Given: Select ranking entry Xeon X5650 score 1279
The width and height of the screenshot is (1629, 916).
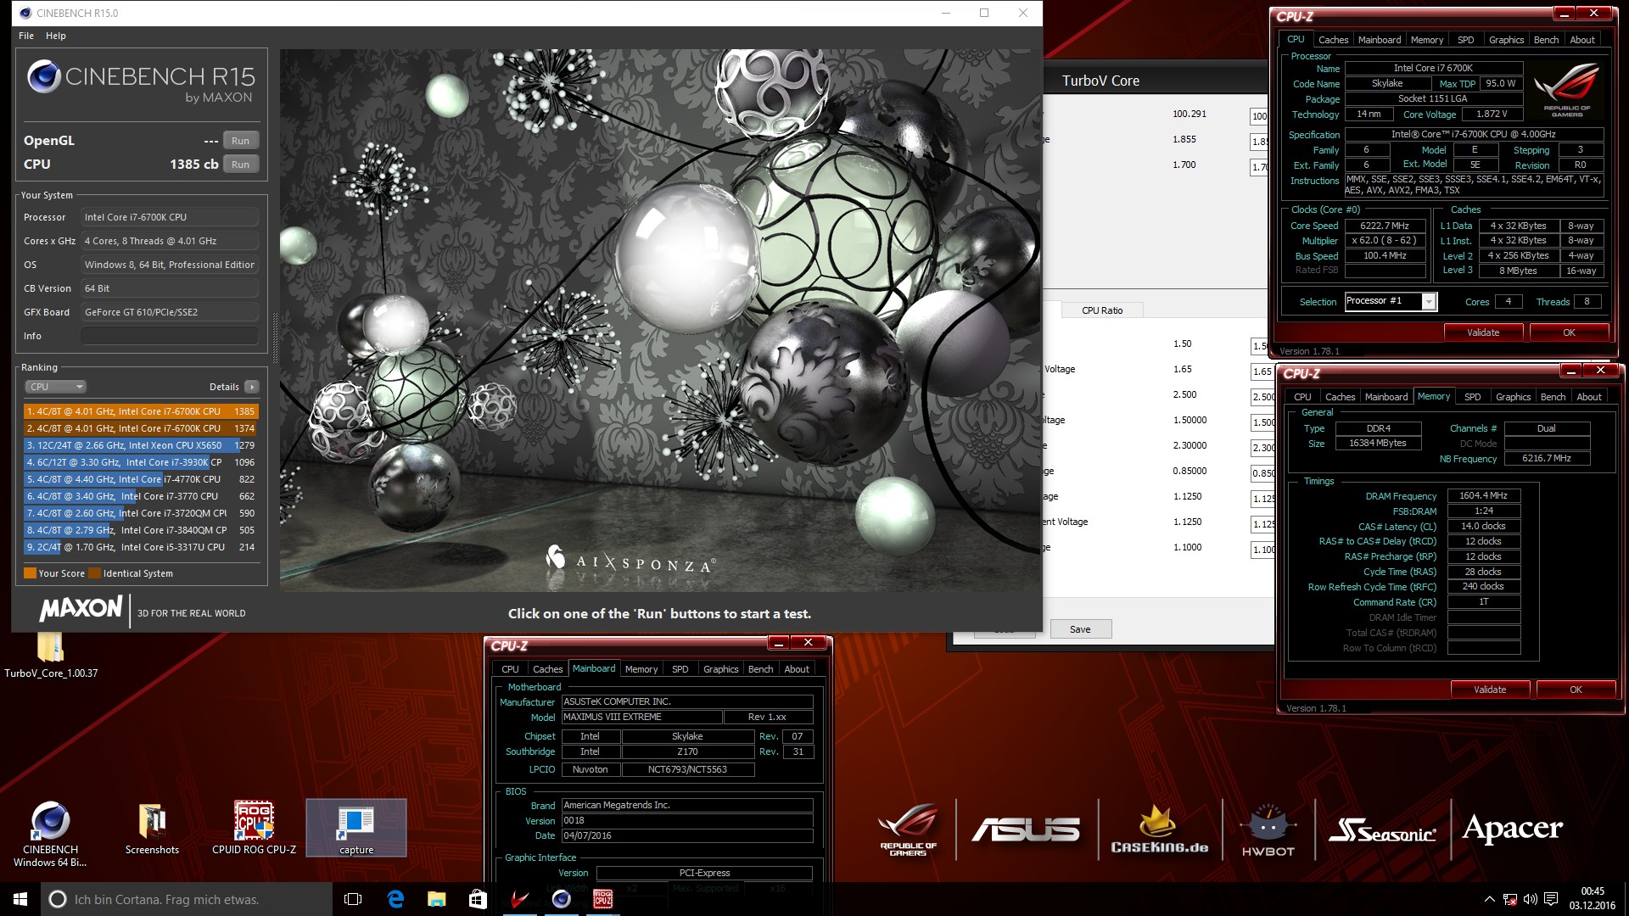Looking at the screenshot, I should tap(140, 445).
